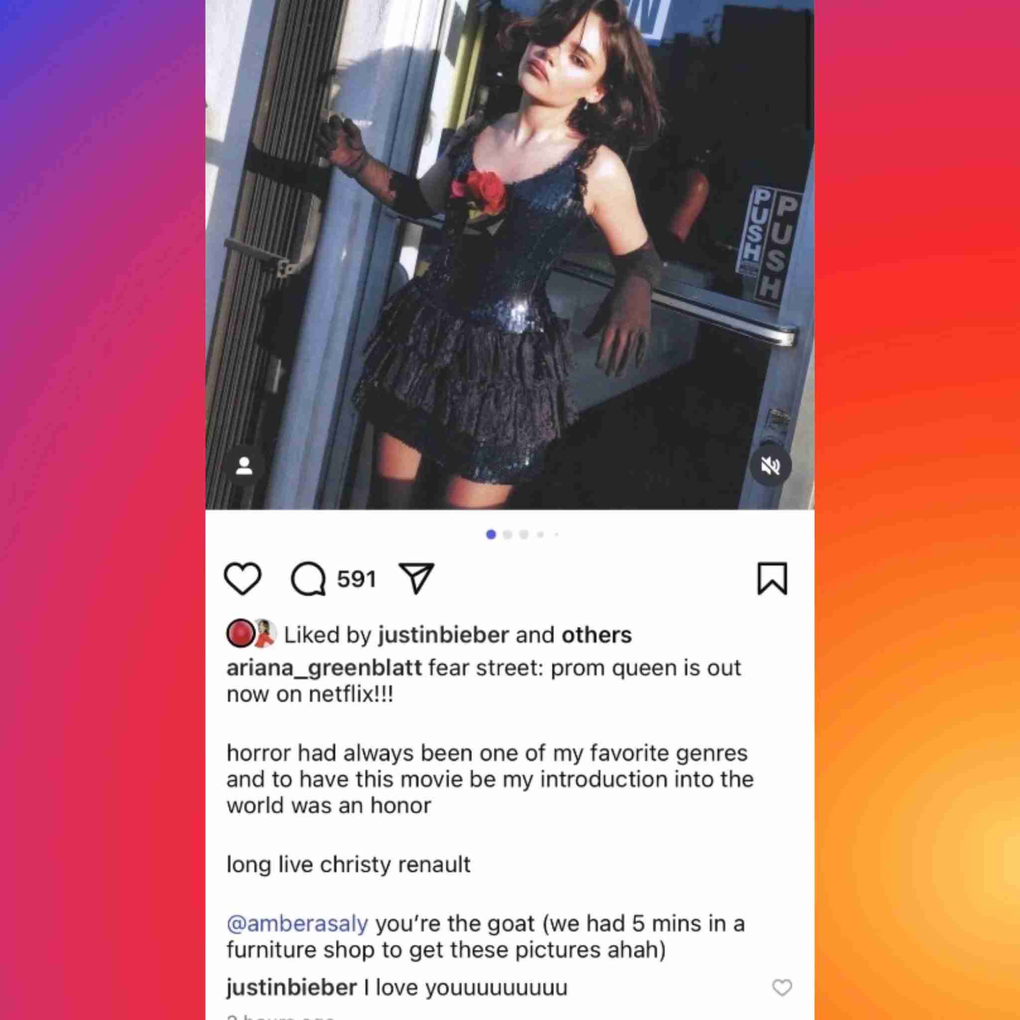Image resolution: width=1020 pixels, height=1020 pixels.
Task: Tap the main post photo
Action: point(510,255)
